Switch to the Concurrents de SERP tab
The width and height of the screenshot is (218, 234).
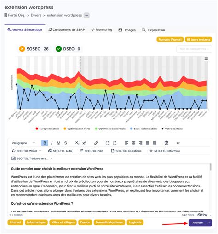(x=67, y=30)
